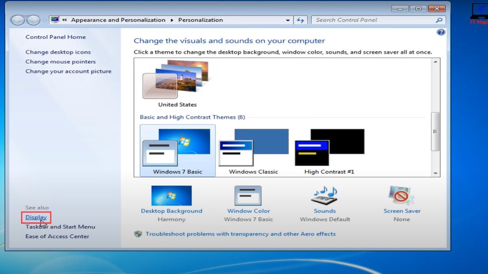The image size is (488, 274).
Task: Open Change desktop icons
Action: click(x=58, y=52)
